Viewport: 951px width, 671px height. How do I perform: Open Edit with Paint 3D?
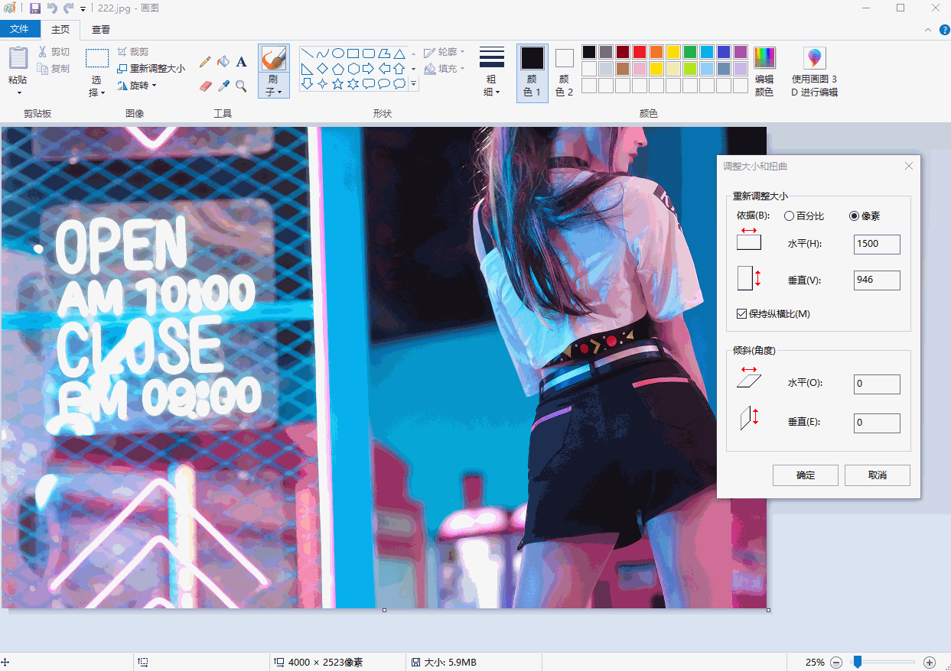click(x=814, y=73)
